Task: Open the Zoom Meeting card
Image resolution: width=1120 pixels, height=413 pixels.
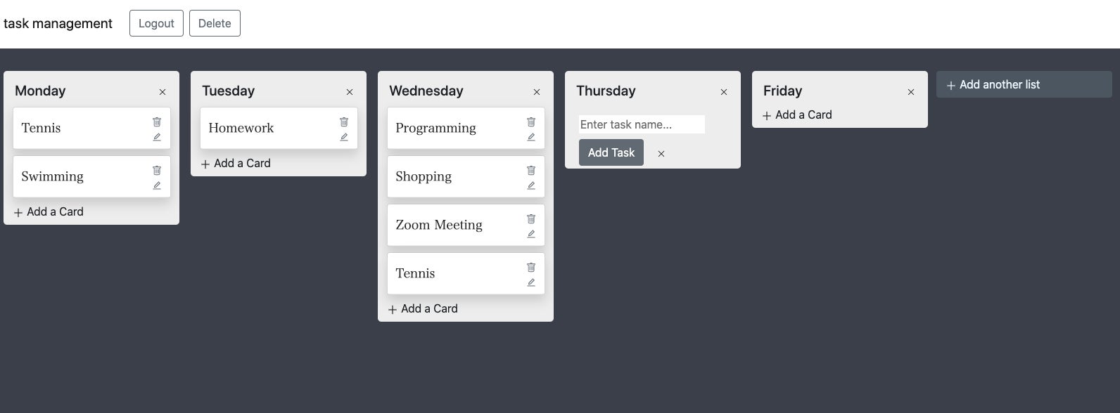Action: pyautogui.click(x=439, y=225)
